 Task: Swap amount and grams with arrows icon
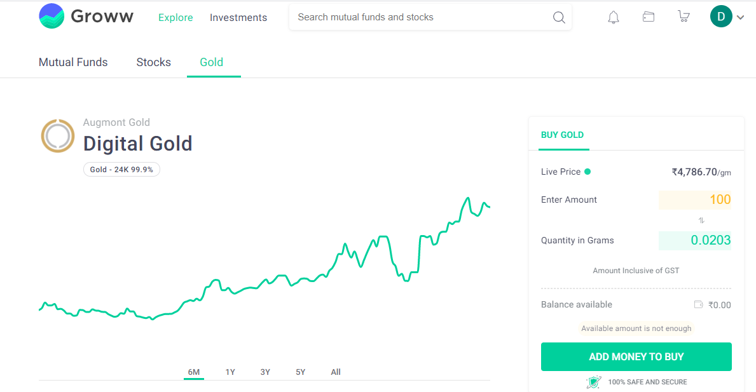[701, 220]
